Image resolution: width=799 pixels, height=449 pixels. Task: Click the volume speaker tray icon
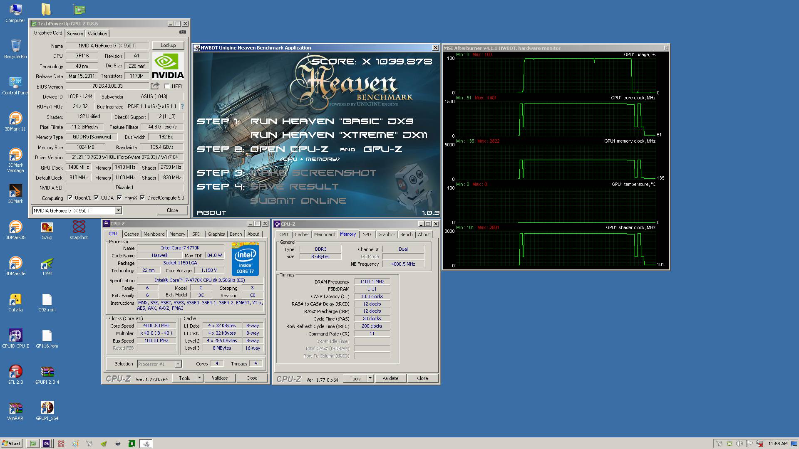coord(739,444)
